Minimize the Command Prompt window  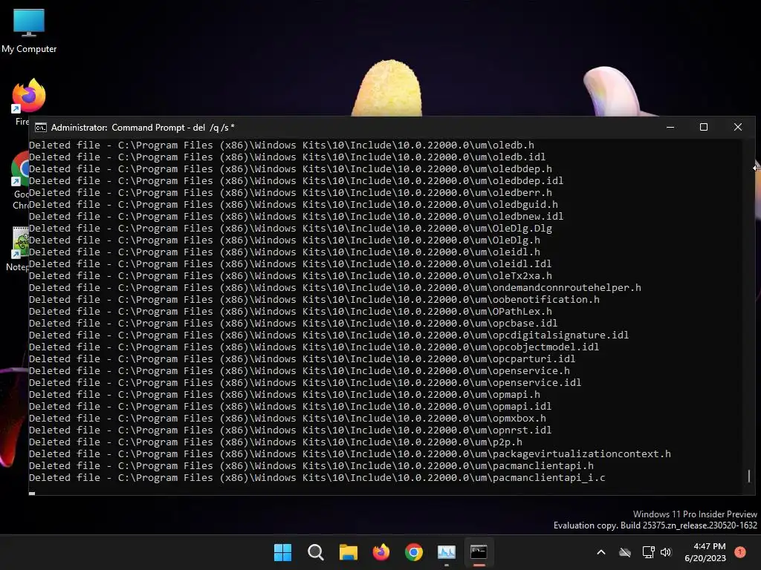(670, 127)
